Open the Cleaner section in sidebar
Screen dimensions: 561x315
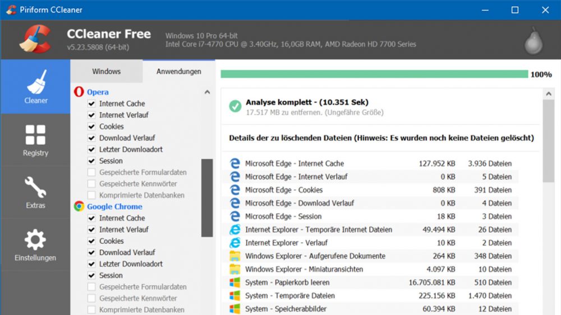(35, 87)
